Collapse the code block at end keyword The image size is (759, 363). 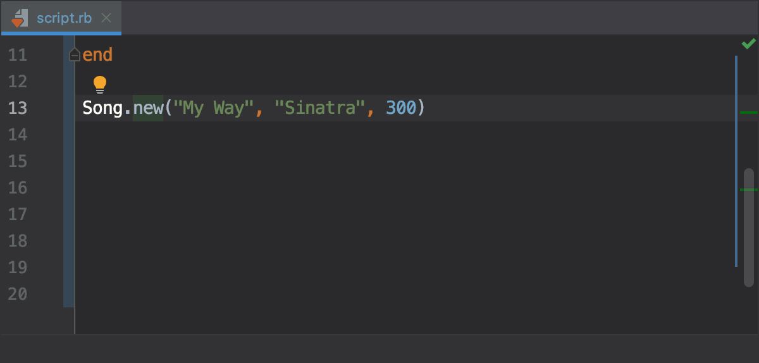[x=75, y=55]
